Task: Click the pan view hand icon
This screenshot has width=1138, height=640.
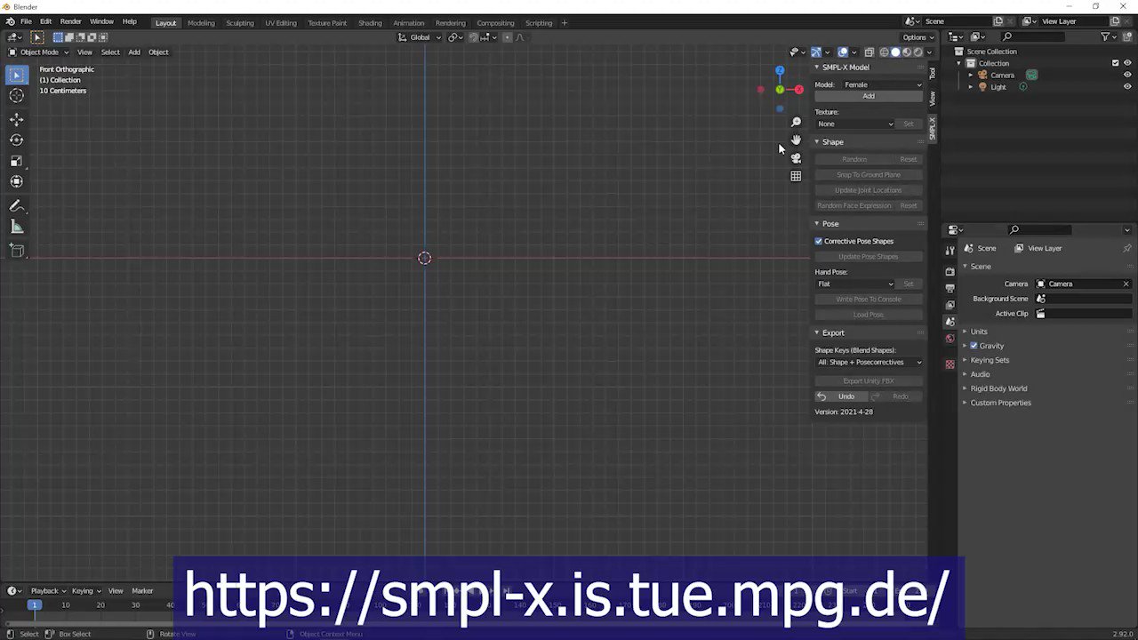Action: (x=796, y=140)
